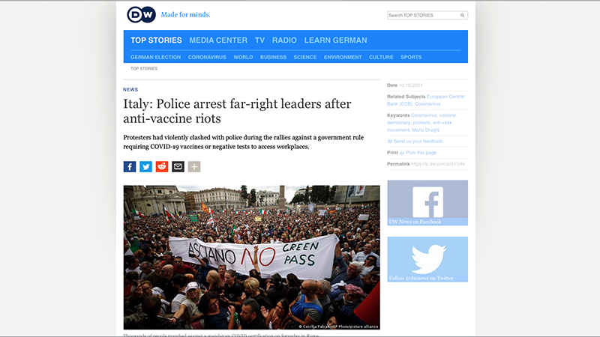600x337 pixels.
Task: Share article on Reddit icon
Action: (x=162, y=166)
